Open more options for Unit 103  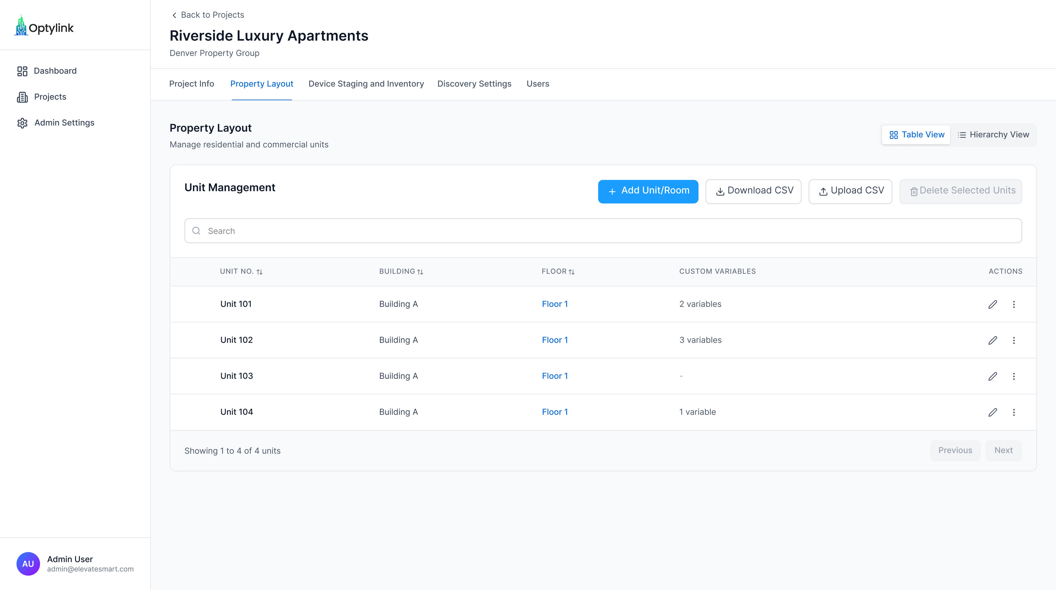point(1014,376)
